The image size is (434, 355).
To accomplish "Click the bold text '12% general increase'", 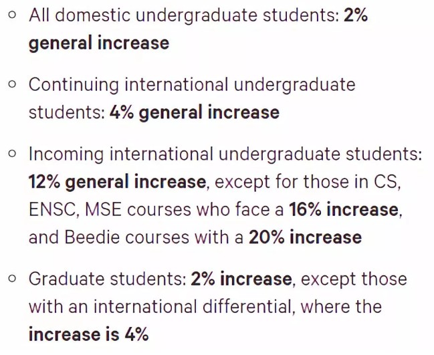I will coord(117,182).
